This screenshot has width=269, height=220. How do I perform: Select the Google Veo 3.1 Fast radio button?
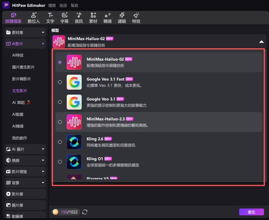(x=60, y=82)
